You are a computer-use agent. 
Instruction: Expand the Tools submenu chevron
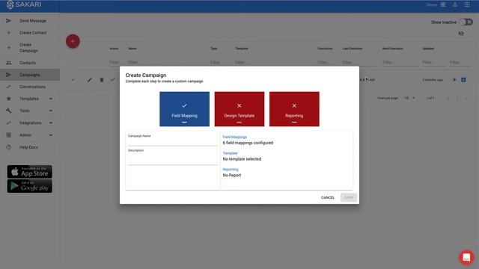pyautogui.click(x=51, y=111)
